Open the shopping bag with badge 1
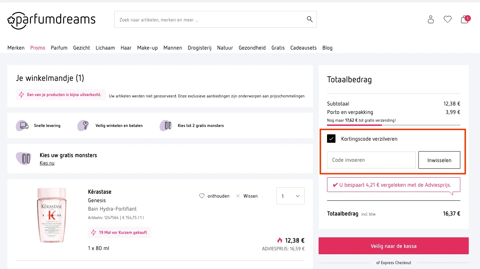Screen dimensions: 480x269 tap(464, 20)
